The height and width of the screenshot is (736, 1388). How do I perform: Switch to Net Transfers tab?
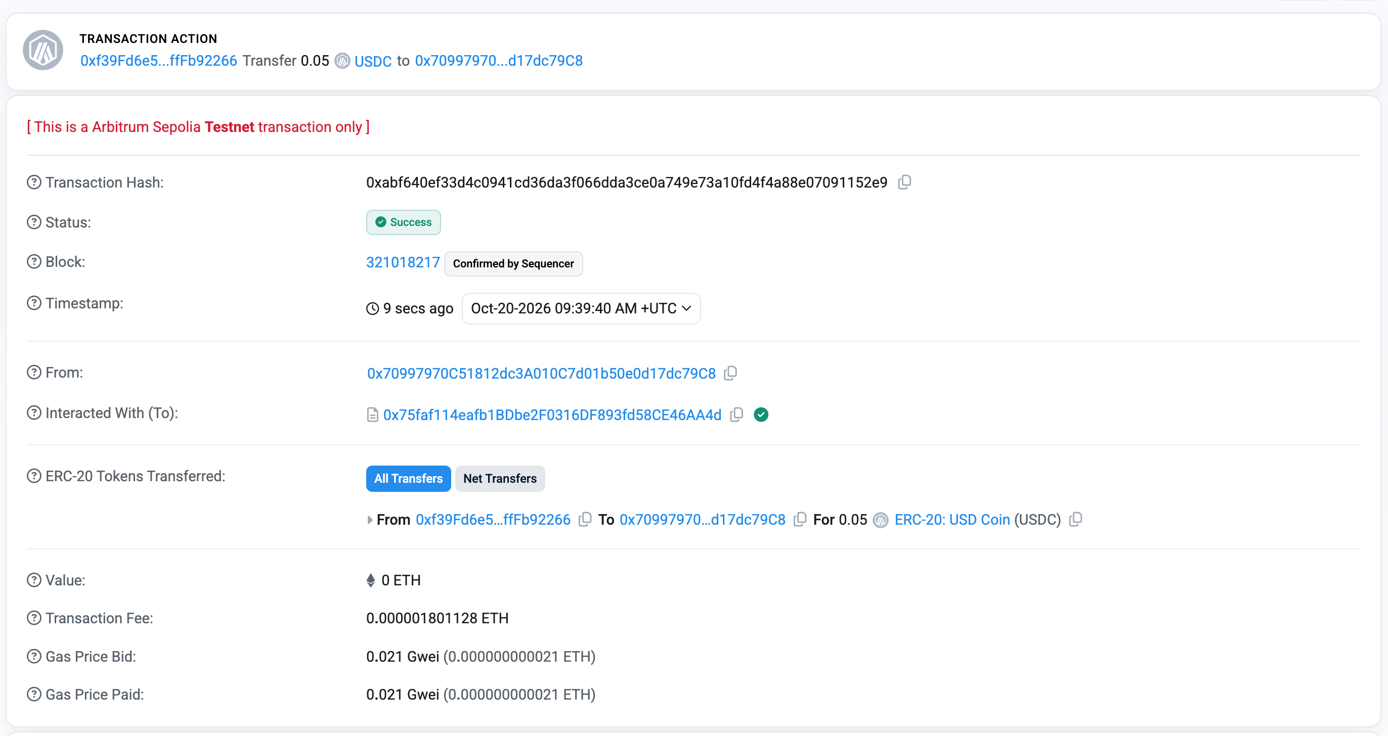[x=500, y=479]
